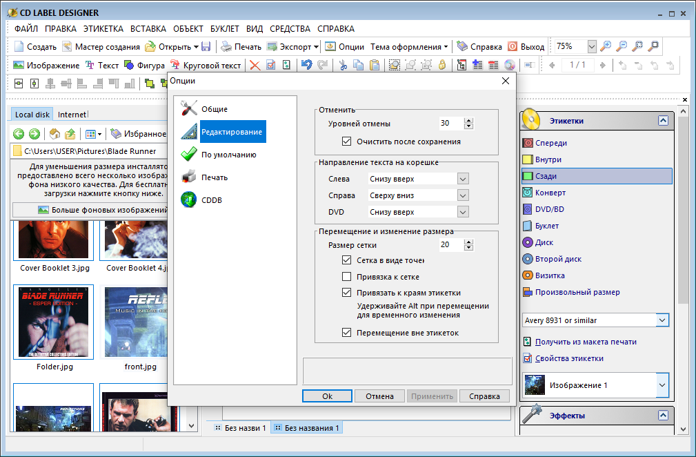The image size is (696, 457).
Task: Uncheck Очистить после сохранения checkbox
Action: 347,142
